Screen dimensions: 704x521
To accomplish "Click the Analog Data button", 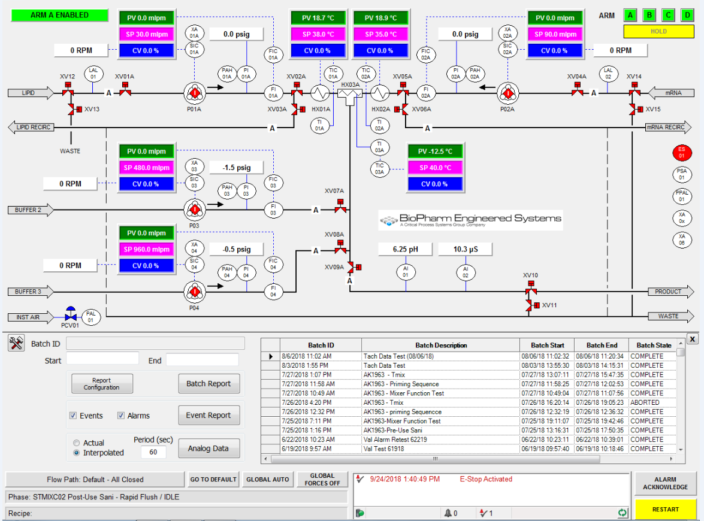I will (209, 449).
